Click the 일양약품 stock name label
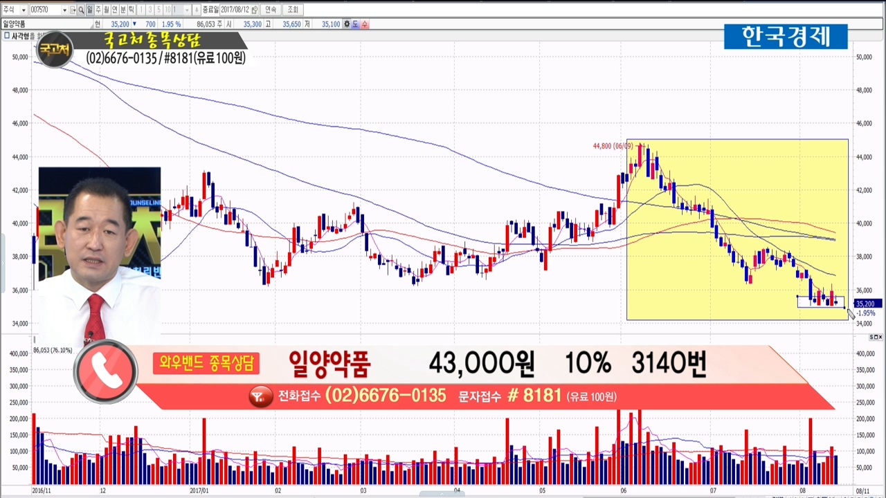Image resolution: width=886 pixels, height=498 pixels. [15, 24]
